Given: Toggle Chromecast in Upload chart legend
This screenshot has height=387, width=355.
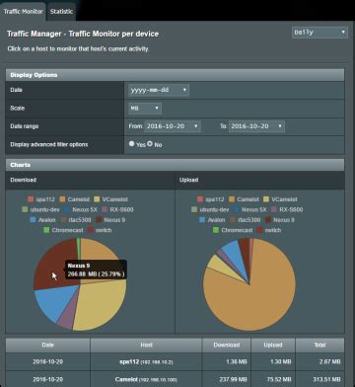Looking at the screenshot, I should click(x=233, y=230).
